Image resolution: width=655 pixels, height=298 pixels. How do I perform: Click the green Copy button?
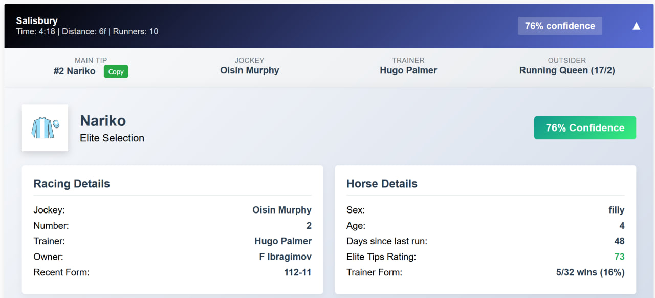[116, 71]
